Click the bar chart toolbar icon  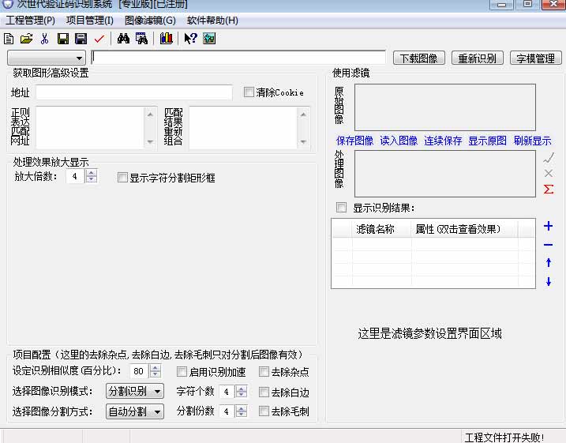pyautogui.click(x=166, y=39)
